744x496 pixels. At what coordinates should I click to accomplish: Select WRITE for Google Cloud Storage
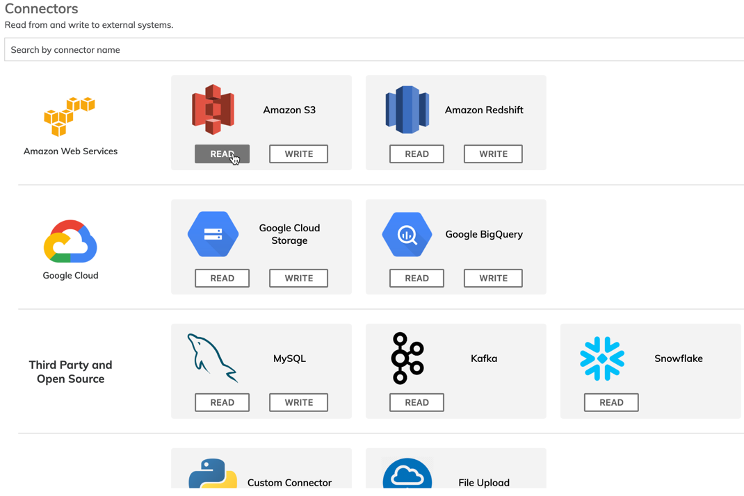[x=298, y=279]
